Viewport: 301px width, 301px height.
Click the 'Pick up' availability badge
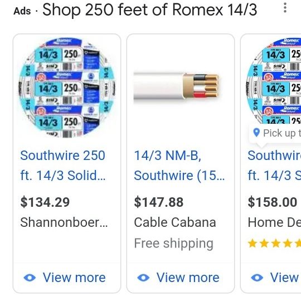pos(275,133)
